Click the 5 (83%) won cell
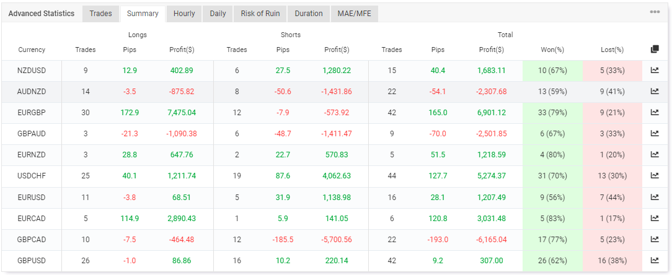Screen dimensions: 672x275 [552, 218]
